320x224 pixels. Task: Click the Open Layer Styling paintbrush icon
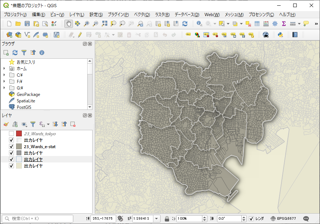point(6,124)
